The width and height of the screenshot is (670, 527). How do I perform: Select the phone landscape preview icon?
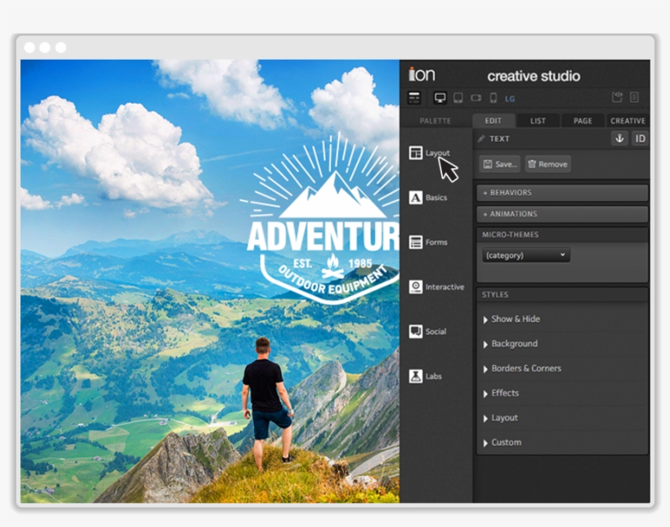(476, 98)
